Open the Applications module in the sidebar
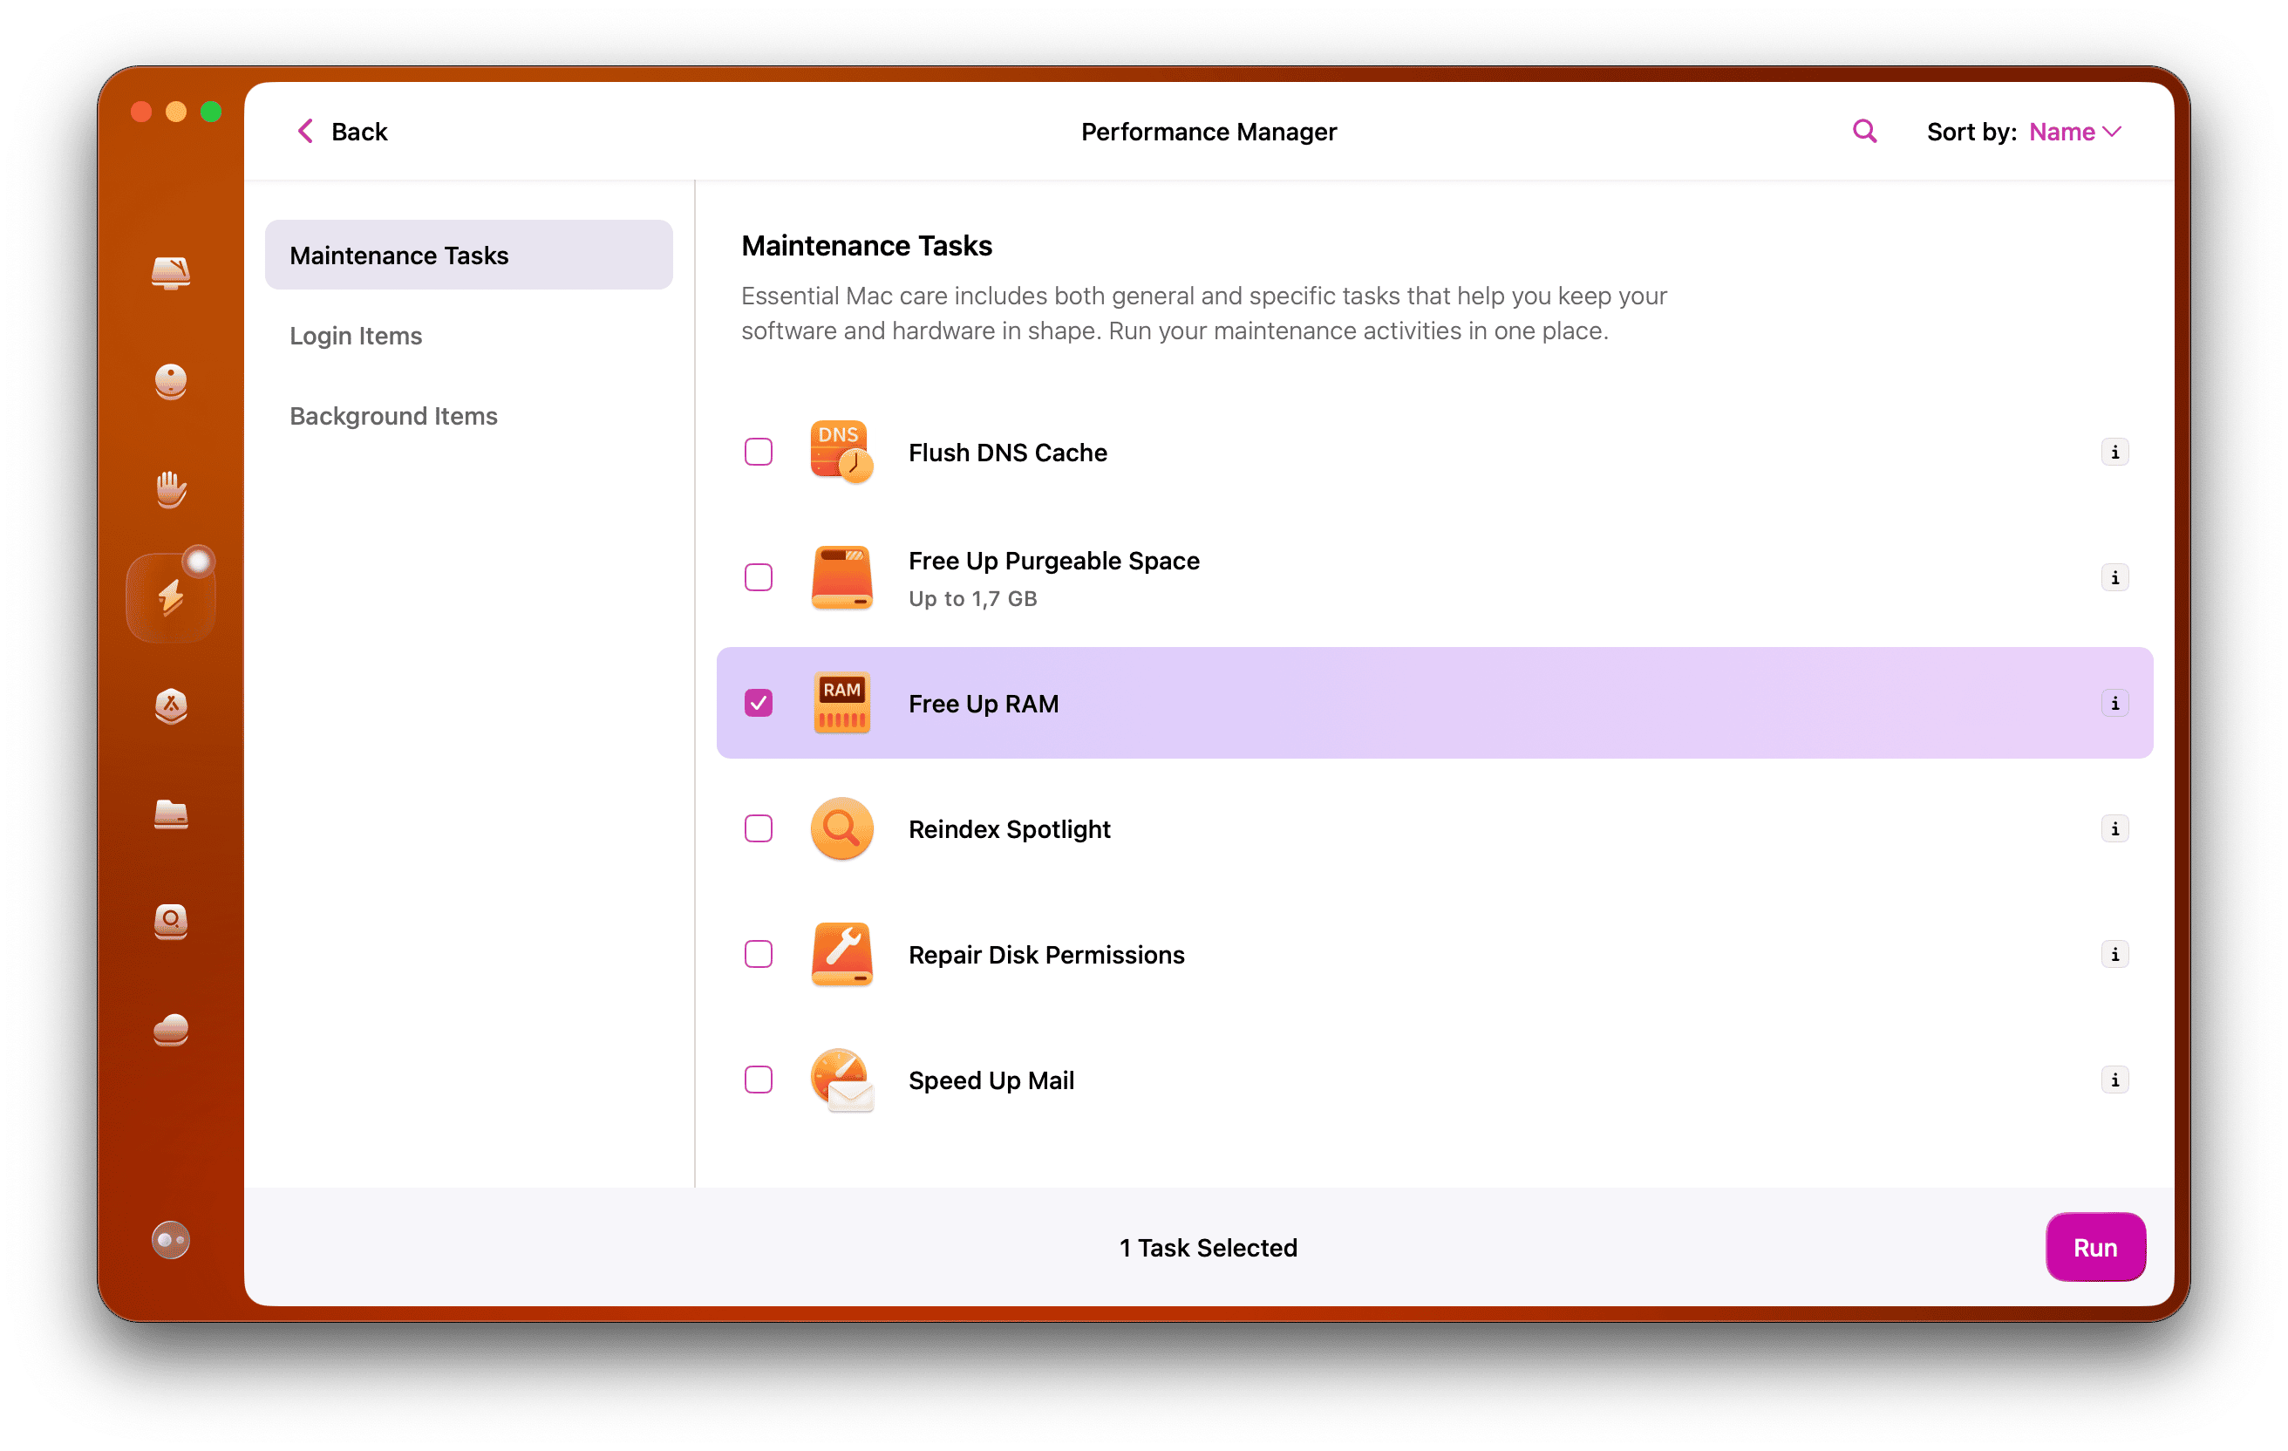This screenshot has height=1451, width=2288. [170, 707]
